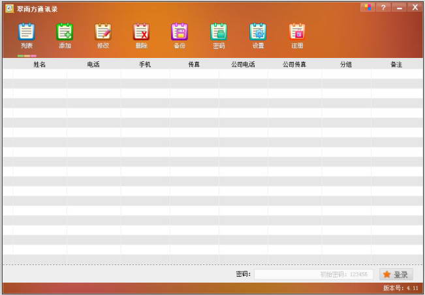The width and height of the screenshot is (425, 295).
Task: Click the 手机 column header
Action: [x=145, y=64]
